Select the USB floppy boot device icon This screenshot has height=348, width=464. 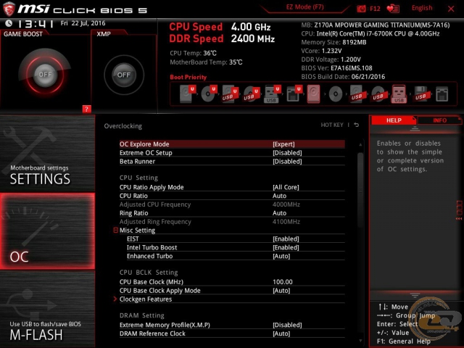point(422,94)
